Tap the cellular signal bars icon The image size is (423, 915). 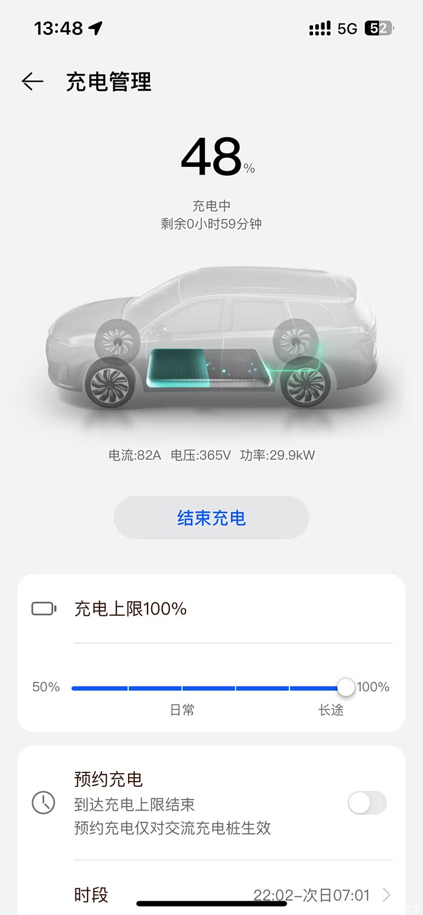tap(320, 28)
